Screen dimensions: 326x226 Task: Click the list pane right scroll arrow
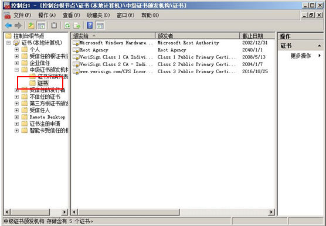pos(271,212)
